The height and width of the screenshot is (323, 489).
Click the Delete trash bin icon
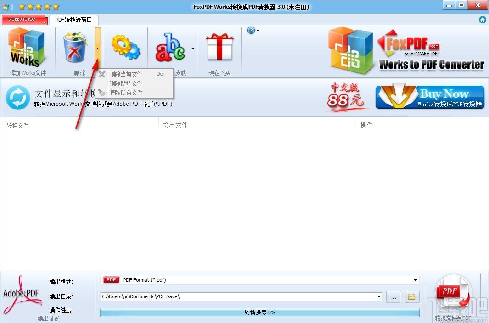(x=75, y=47)
